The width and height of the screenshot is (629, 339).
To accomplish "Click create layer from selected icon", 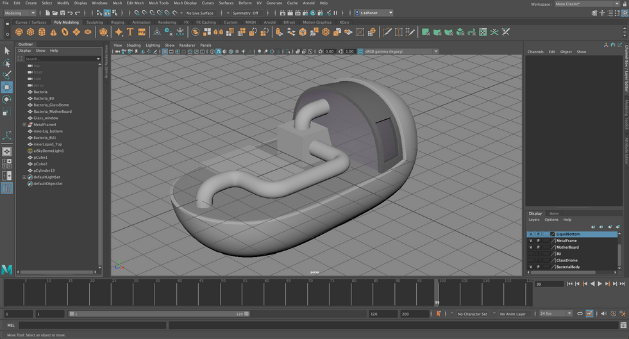I will click(x=618, y=227).
